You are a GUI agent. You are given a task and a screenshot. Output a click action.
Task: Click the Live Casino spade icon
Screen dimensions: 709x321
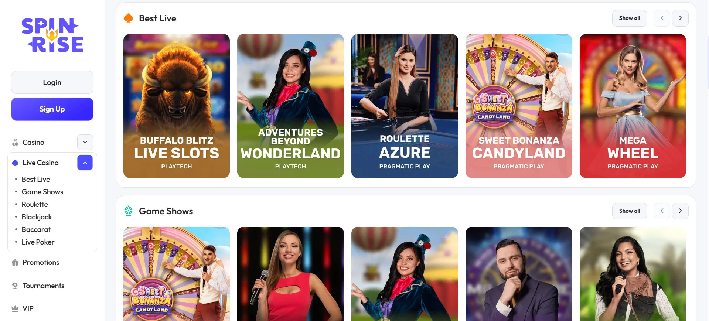15,163
